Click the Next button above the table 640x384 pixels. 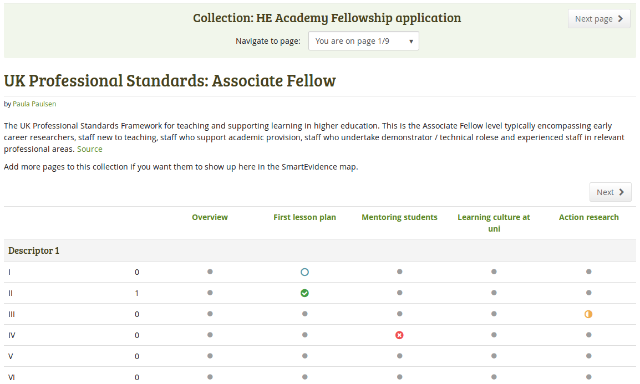click(610, 192)
